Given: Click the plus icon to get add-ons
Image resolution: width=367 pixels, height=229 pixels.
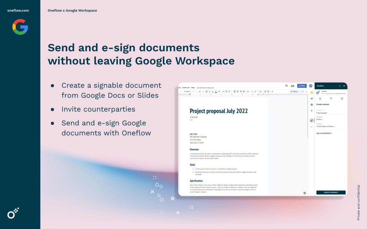Looking at the screenshot, I should pos(312,127).
